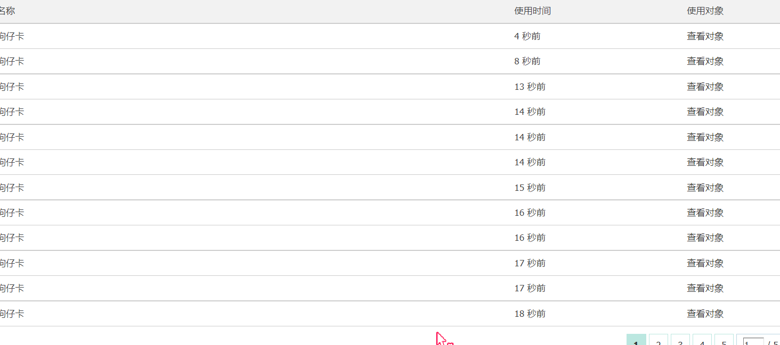The image size is (780, 345).
Task: Click the 使用时间 column header
Action: pyautogui.click(x=532, y=11)
